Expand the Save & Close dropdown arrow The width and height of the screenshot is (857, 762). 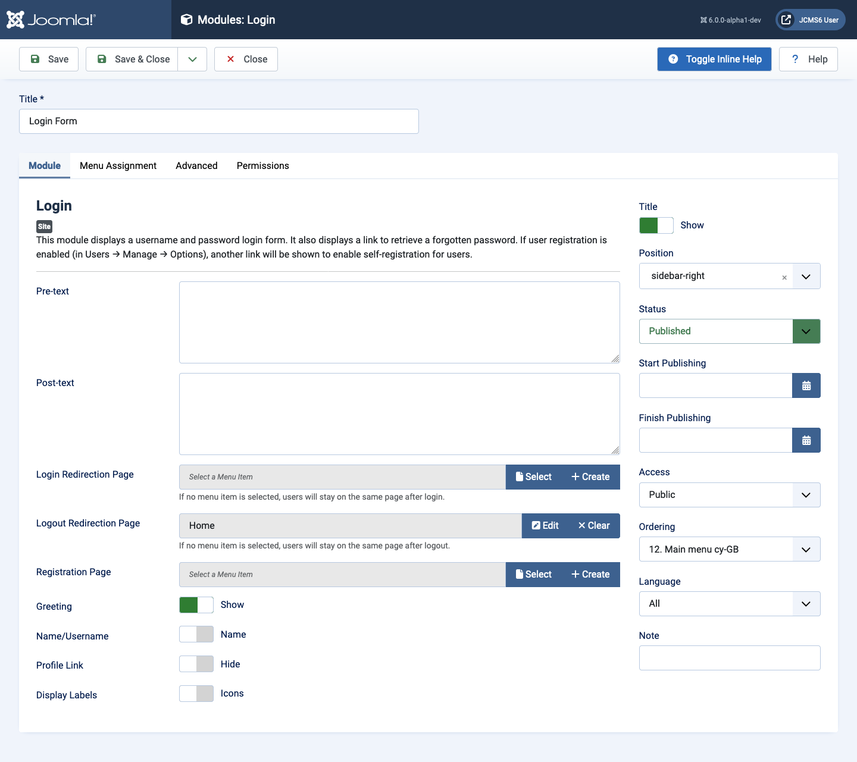192,59
